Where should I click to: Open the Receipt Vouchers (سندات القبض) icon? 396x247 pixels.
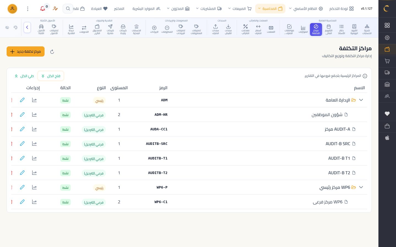pos(228,29)
